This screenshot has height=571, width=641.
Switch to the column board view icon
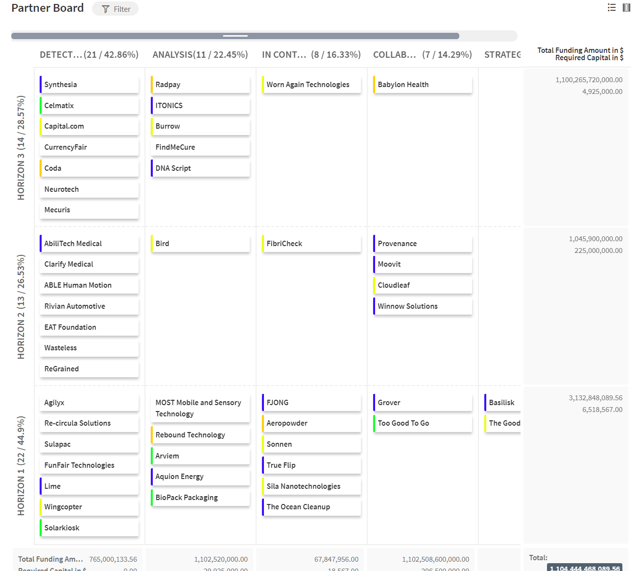[626, 7]
